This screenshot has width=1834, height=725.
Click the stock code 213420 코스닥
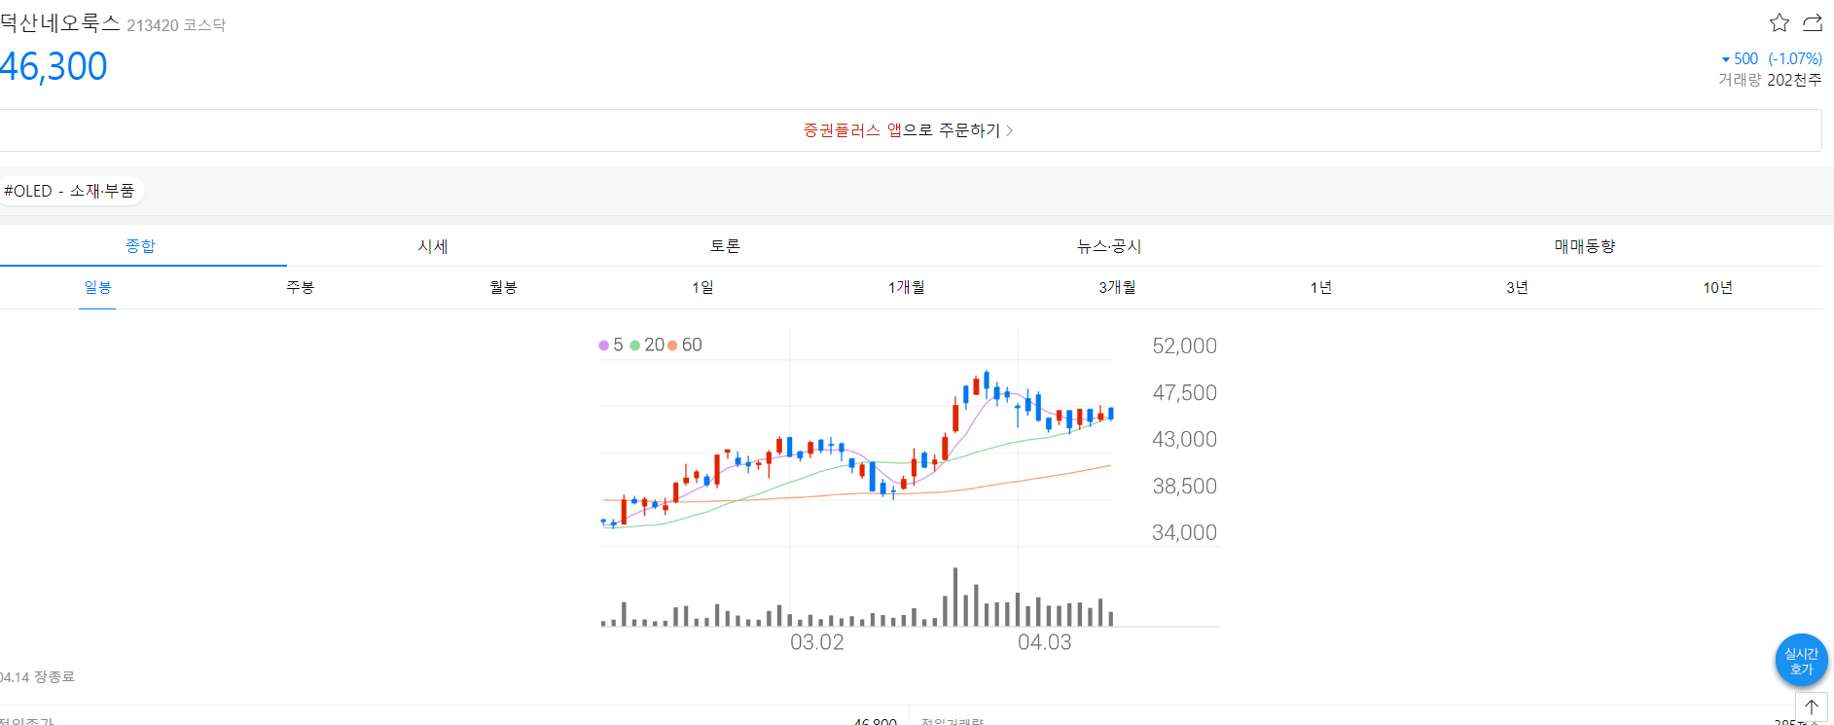tap(176, 25)
